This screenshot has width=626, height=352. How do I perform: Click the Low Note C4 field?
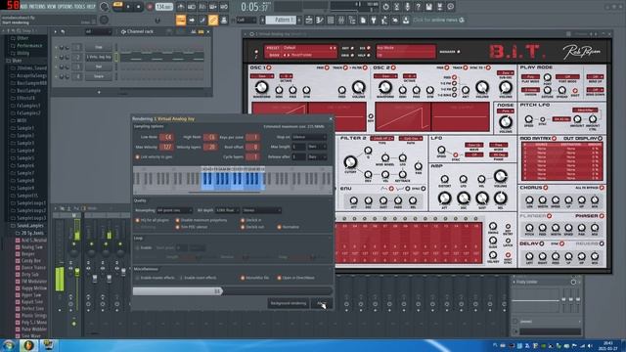point(166,137)
